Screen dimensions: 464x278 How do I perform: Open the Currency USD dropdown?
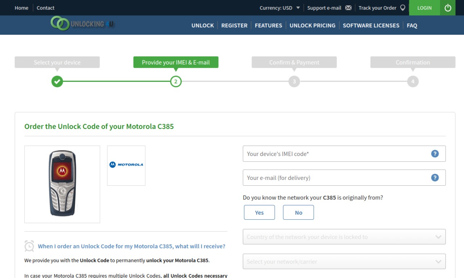[x=280, y=8]
